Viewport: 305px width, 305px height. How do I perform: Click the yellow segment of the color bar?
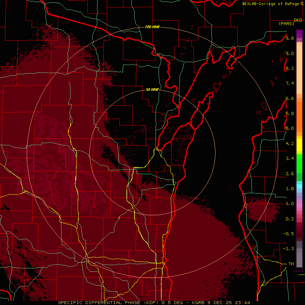click(299, 145)
